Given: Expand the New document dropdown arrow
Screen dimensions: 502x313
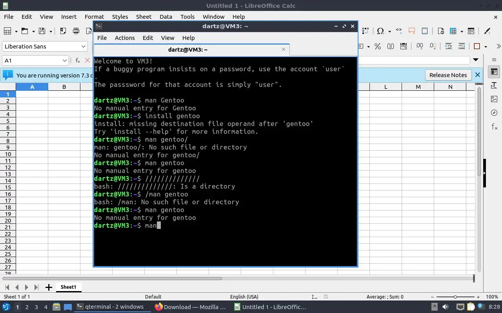Looking at the screenshot, I should tap(16, 31).
